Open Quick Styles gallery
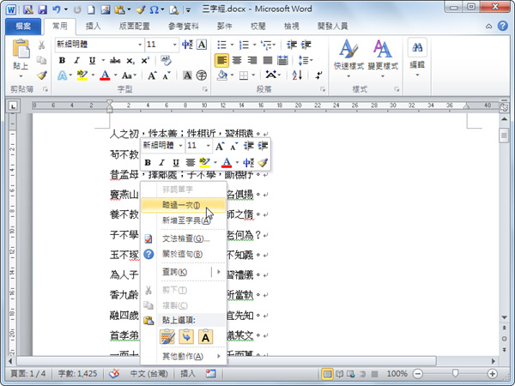The width and height of the screenshot is (515, 386). [348, 58]
